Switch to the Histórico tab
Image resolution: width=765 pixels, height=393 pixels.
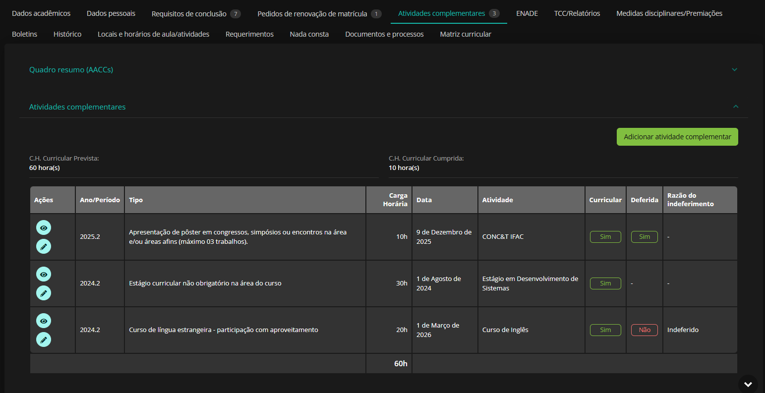pyautogui.click(x=67, y=34)
